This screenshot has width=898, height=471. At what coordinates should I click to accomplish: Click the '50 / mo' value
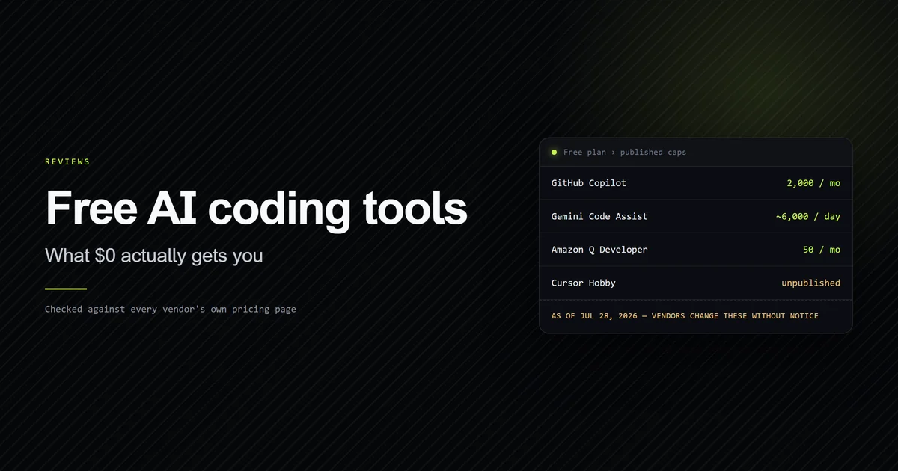click(x=822, y=250)
